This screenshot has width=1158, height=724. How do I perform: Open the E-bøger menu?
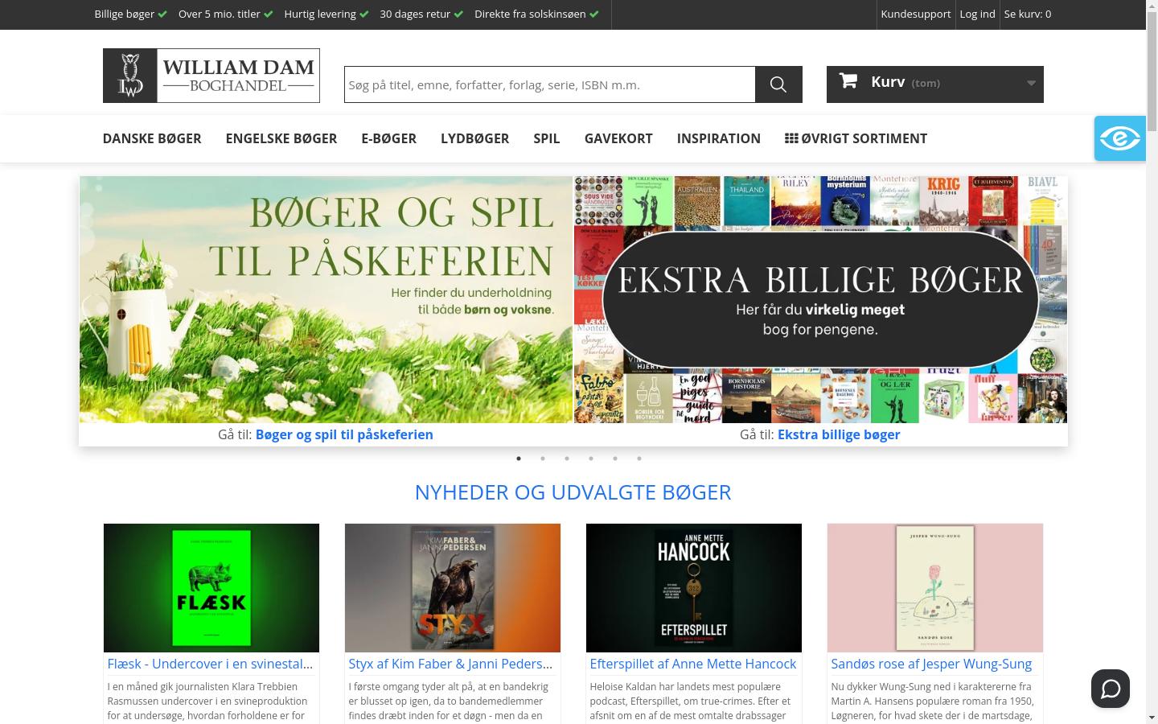[x=389, y=138]
